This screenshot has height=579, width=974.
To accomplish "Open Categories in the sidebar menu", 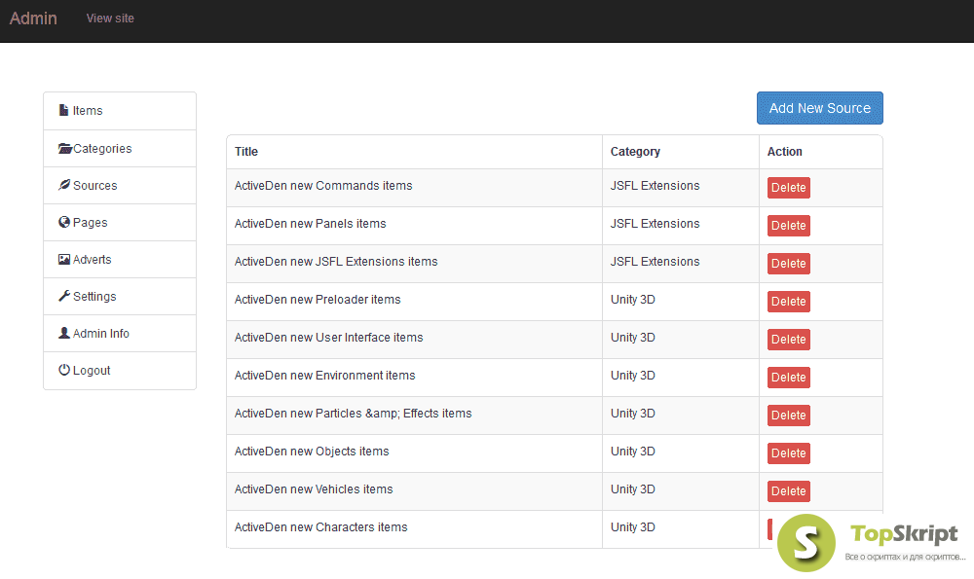I will [120, 148].
